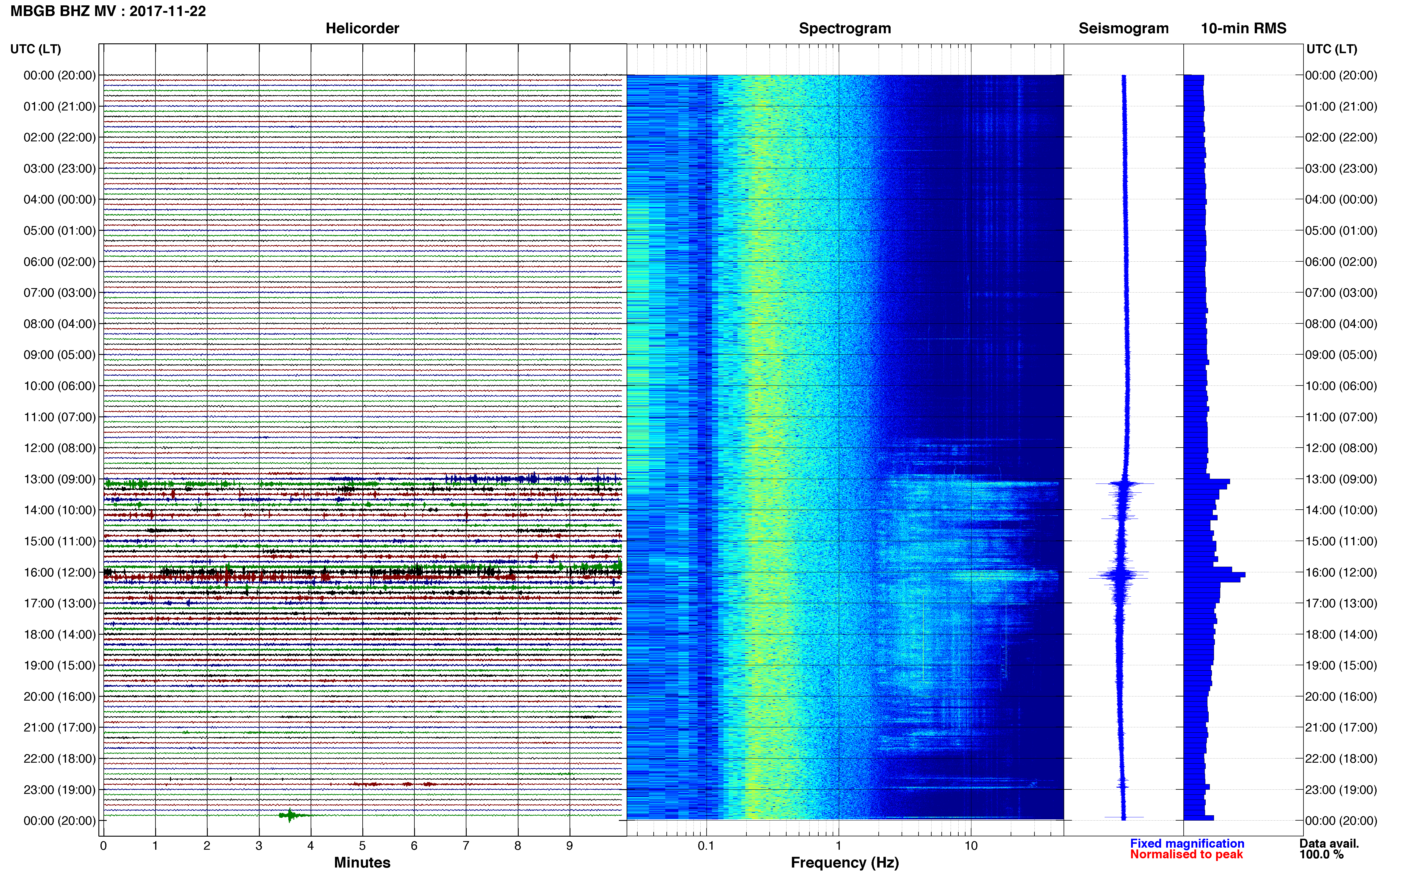Click the blue 'Fixed magnification' legend text
Image resolution: width=1409 pixels, height=880 pixels.
pos(1187,843)
